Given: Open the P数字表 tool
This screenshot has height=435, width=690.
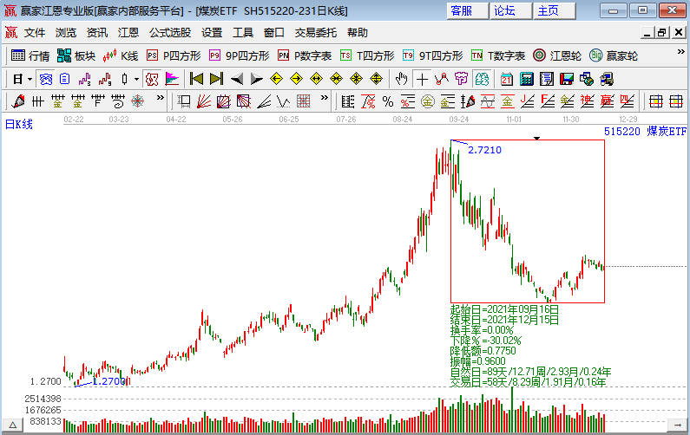Looking at the screenshot, I should click(x=305, y=55).
